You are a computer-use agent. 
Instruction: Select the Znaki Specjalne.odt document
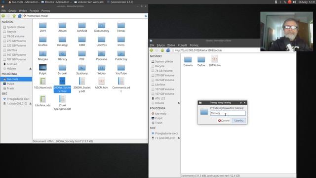62,103
